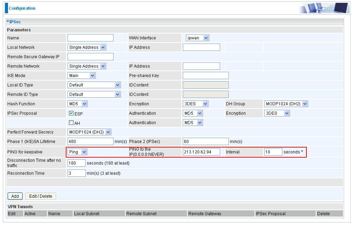
Task: Click the Local ID Type label
Action: 20,85
